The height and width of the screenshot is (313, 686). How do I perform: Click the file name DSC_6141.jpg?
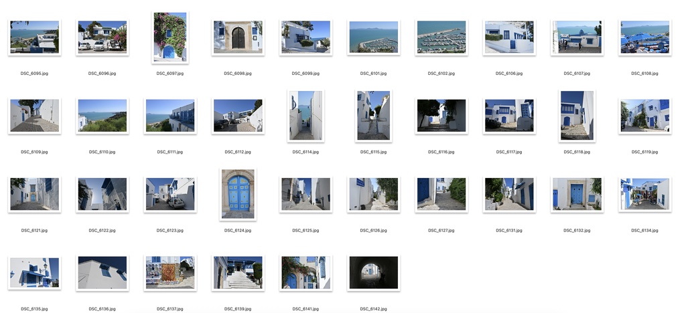coord(305,308)
